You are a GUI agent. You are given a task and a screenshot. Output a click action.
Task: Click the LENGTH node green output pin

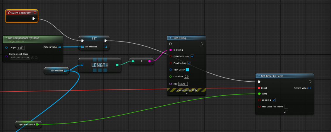tap(117, 65)
